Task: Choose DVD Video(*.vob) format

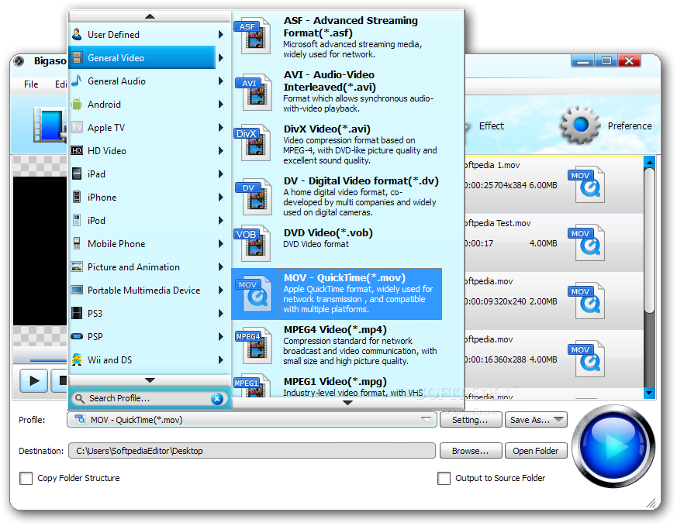Action: coord(337,243)
